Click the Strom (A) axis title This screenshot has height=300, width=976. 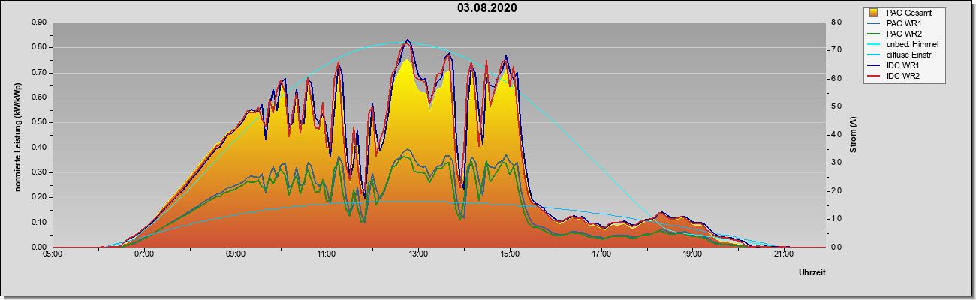tap(853, 135)
